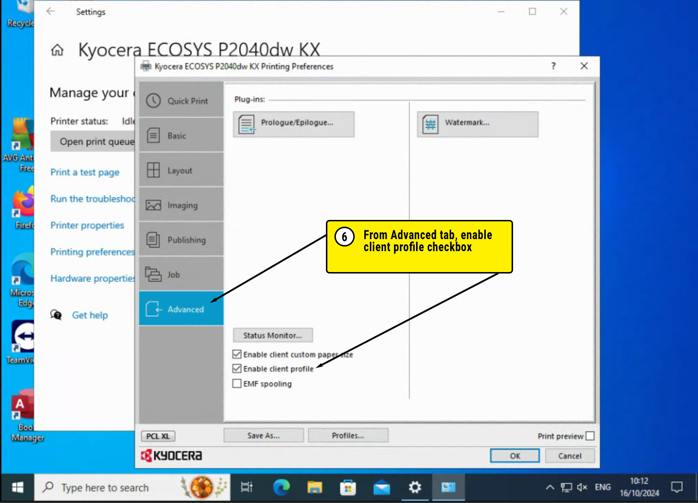Open TeamViewer desktop shortcut
698x503 pixels.
click(x=21, y=342)
